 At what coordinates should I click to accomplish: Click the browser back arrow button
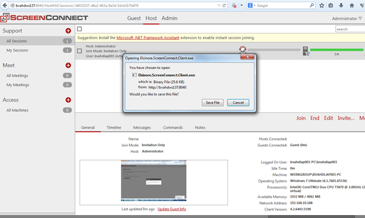pyautogui.click(x=5, y=5)
